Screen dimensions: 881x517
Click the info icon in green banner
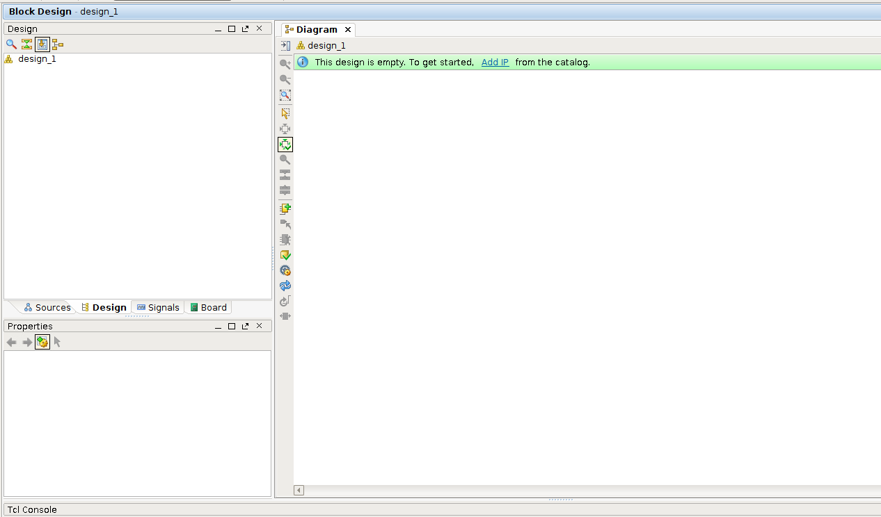303,62
